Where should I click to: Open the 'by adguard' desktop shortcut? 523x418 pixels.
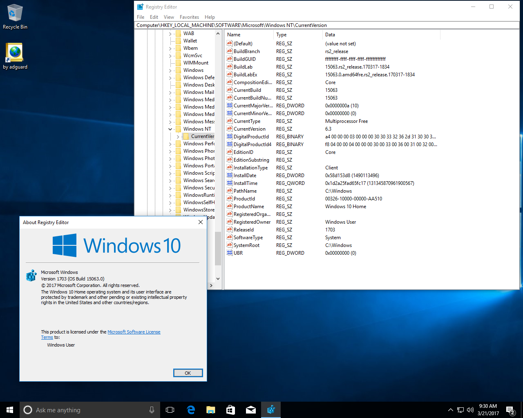[15, 56]
